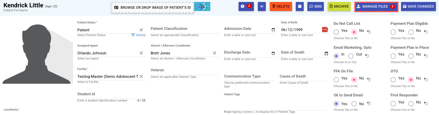The height and width of the screenshot is (115, 439).
Task: Click the archive box icon button
Action: [300, 6]
